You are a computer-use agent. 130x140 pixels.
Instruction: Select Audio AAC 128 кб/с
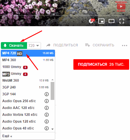[25, 108]
